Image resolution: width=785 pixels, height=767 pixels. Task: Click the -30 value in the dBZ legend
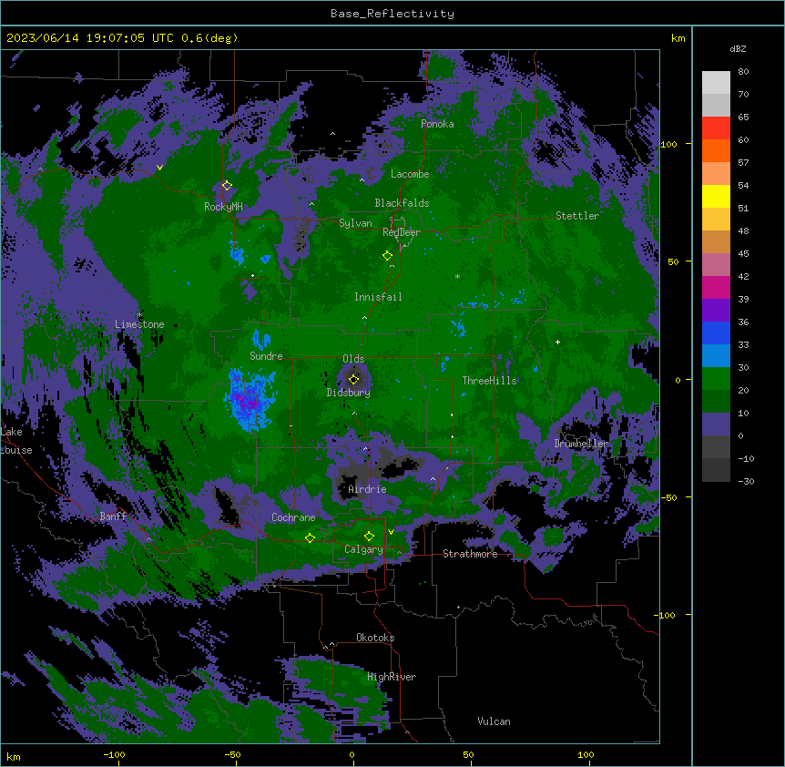coord(746,482)
